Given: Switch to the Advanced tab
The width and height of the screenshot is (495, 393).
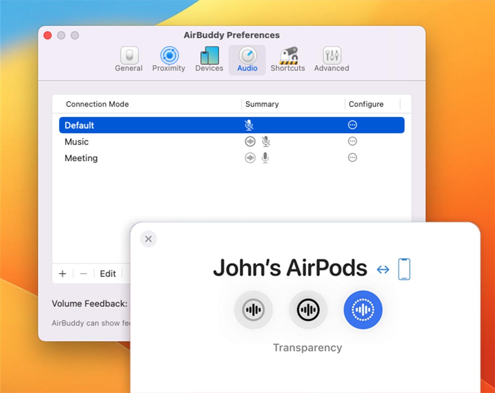Looking at the screenshot, I should 332,60.
